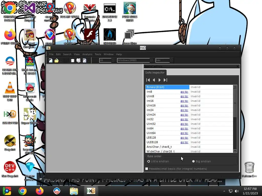The image size is (262, 196).
Task: Open the File menu
Action: tap(51, 54)
